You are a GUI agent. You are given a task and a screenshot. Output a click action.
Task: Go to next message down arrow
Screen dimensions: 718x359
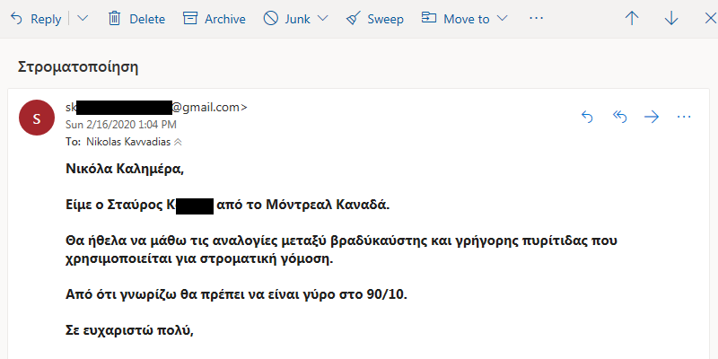671,18
